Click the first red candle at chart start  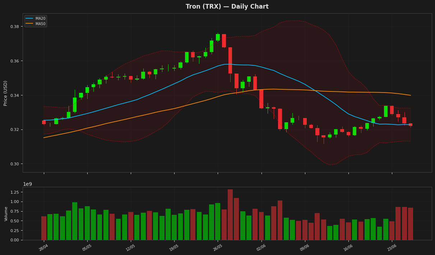click(44, 122)
